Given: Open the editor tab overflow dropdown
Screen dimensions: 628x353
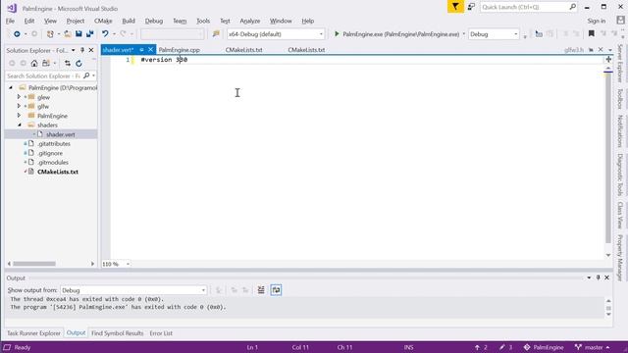Looking at the screenshot, I should pyautogui.click(x=610, y=50).
